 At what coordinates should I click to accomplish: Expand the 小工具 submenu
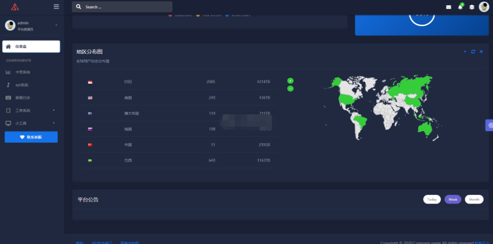[x=53, y=123]
